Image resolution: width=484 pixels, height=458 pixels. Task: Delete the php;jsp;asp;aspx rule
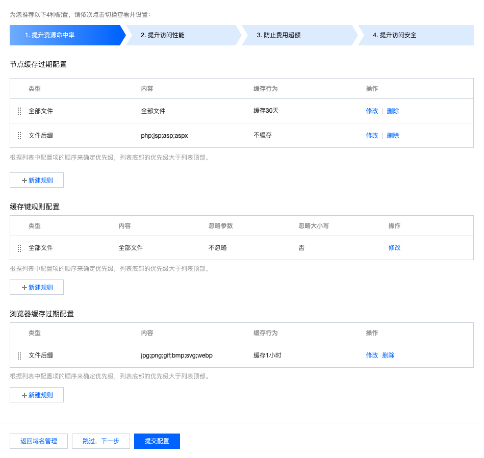(393, 136)
